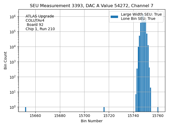Click the 'ATLAS Upgrade' annotation text
This screenshot has height=127, width=169.
click(40, 16)
